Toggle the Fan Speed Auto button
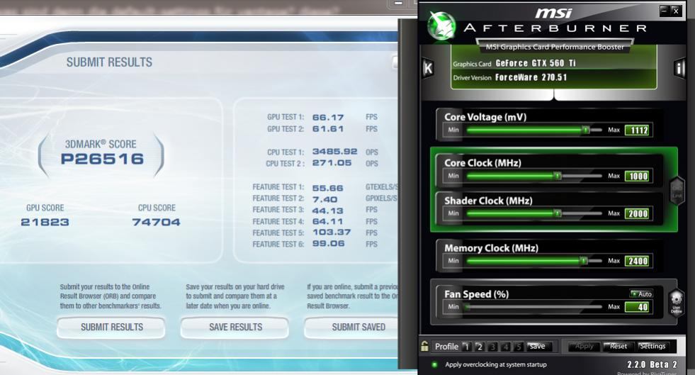695x375 pixels. coord(641,294)
